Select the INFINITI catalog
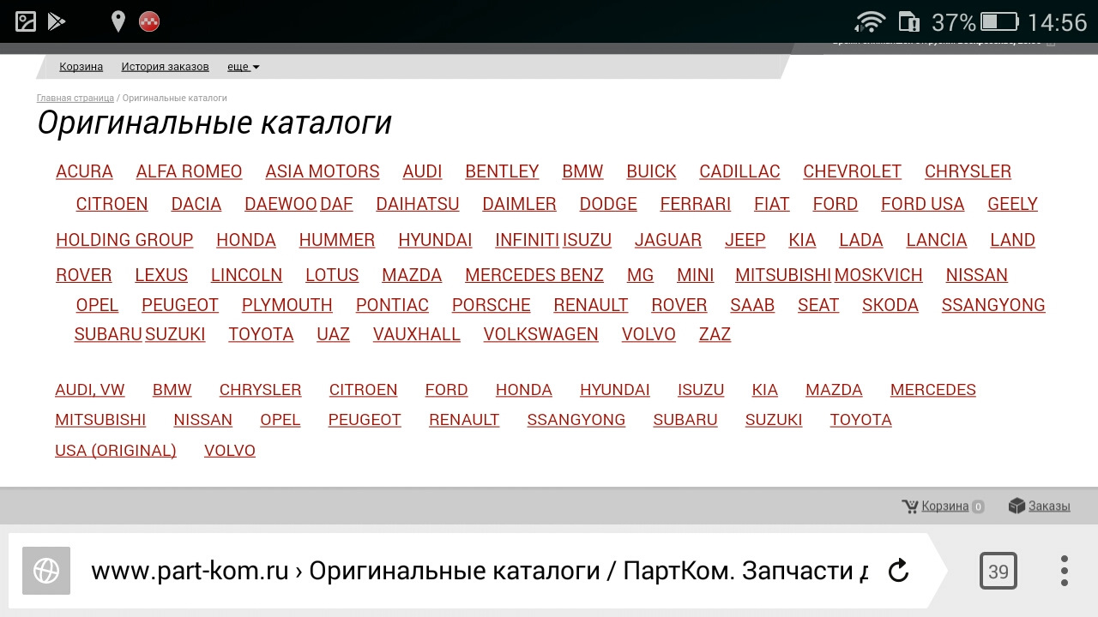Viewport: 1098px width, 617px height. coord(527,240)
